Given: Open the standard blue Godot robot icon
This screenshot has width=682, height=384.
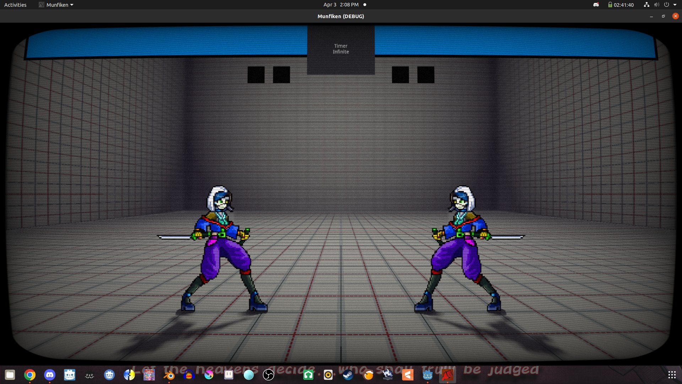Looking at the screenshot, I should (x=428, y=375).
